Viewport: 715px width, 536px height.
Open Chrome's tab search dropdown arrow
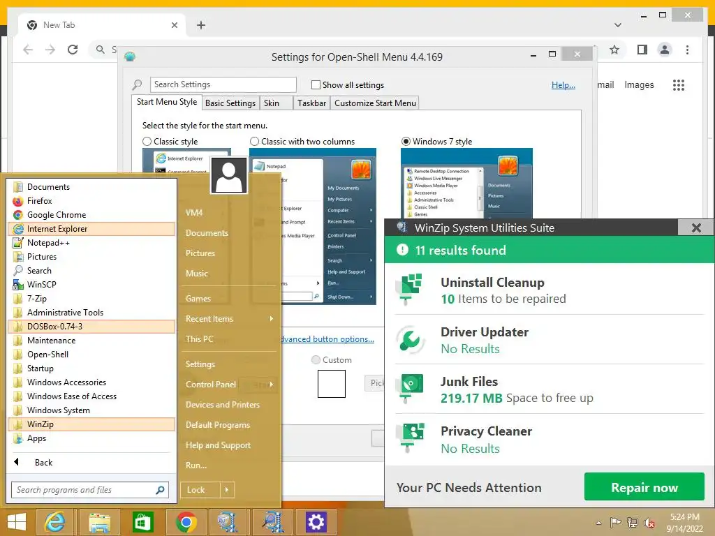618,25
